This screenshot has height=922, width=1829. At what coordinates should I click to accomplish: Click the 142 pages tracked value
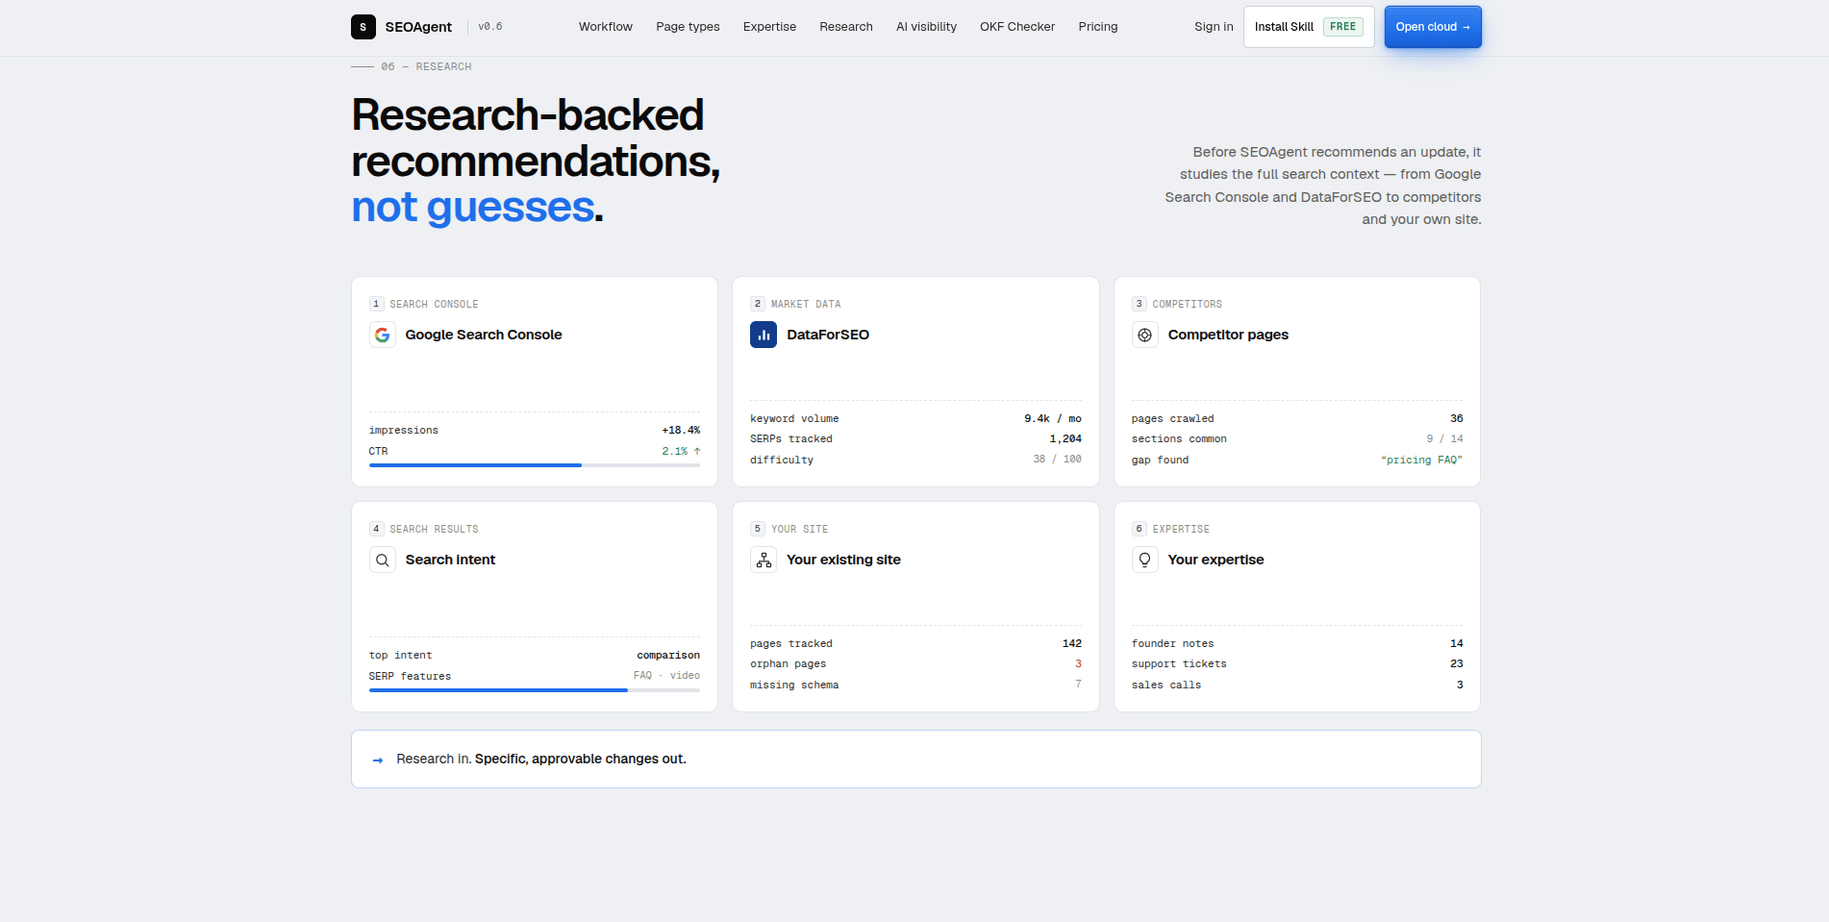pos(1072,644)
